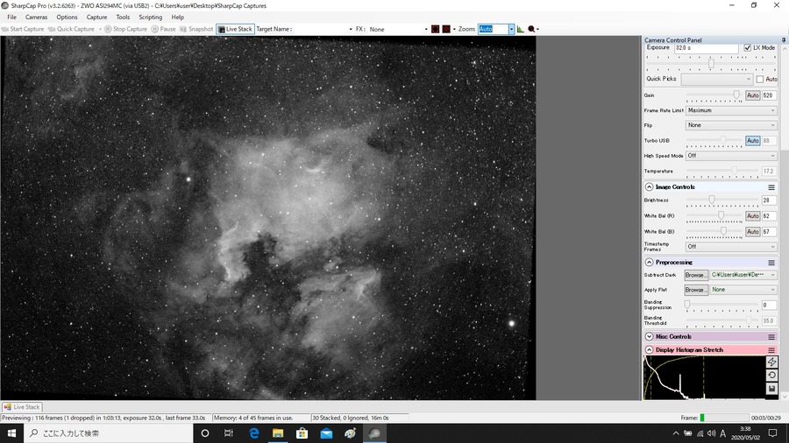Click the reset histogram stretch icon
789x443 pixels.
click(x=771, y=376)
